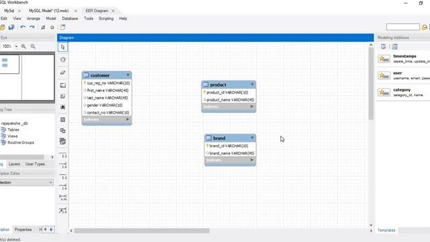The width and height of the screenshot is (430, 242).
Task: Choose relationship using existing columns tool
Action: pyautogui.click(x=63, y=210)
